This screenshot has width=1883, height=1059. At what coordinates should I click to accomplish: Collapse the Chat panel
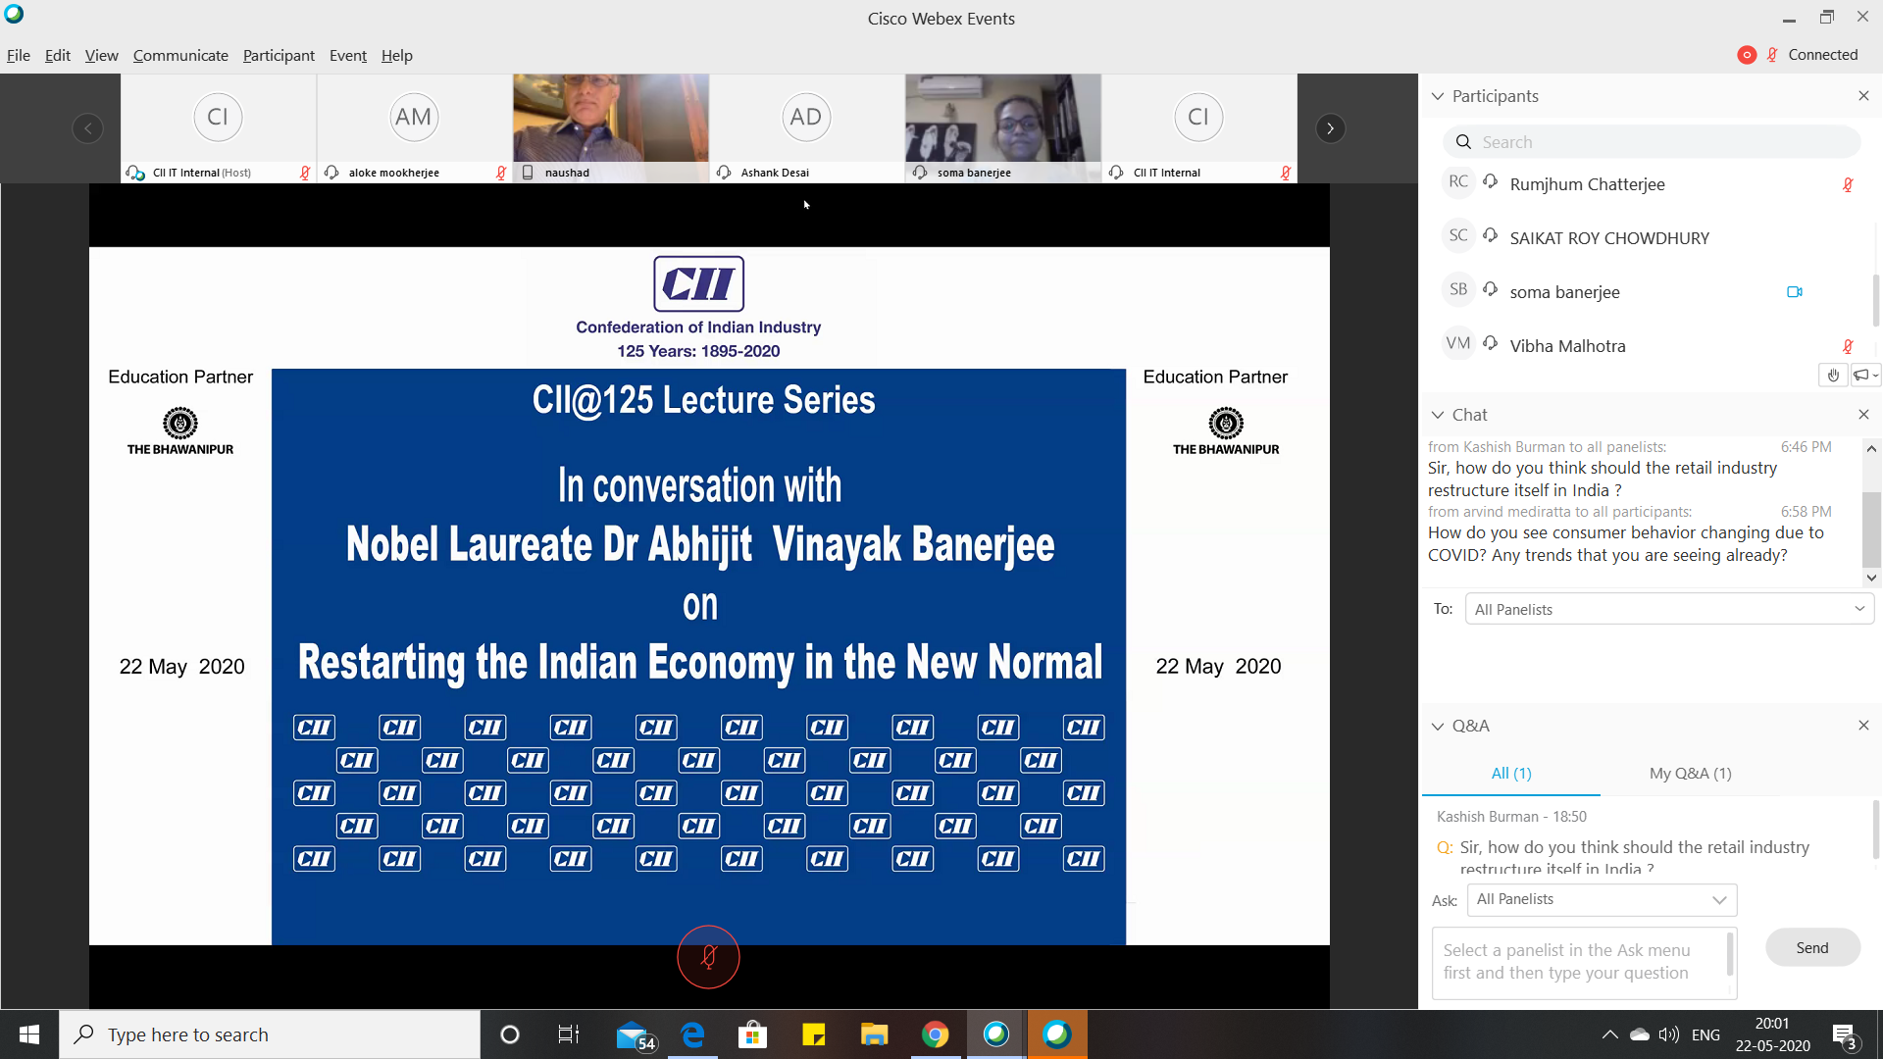[x=1438, y=415]
